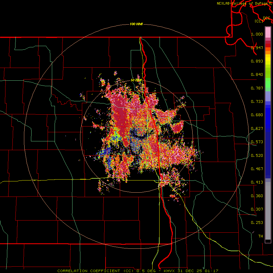273x273 pixels.
Task: Click the 100 NMI range ring label
Action: tap(136, 24)
